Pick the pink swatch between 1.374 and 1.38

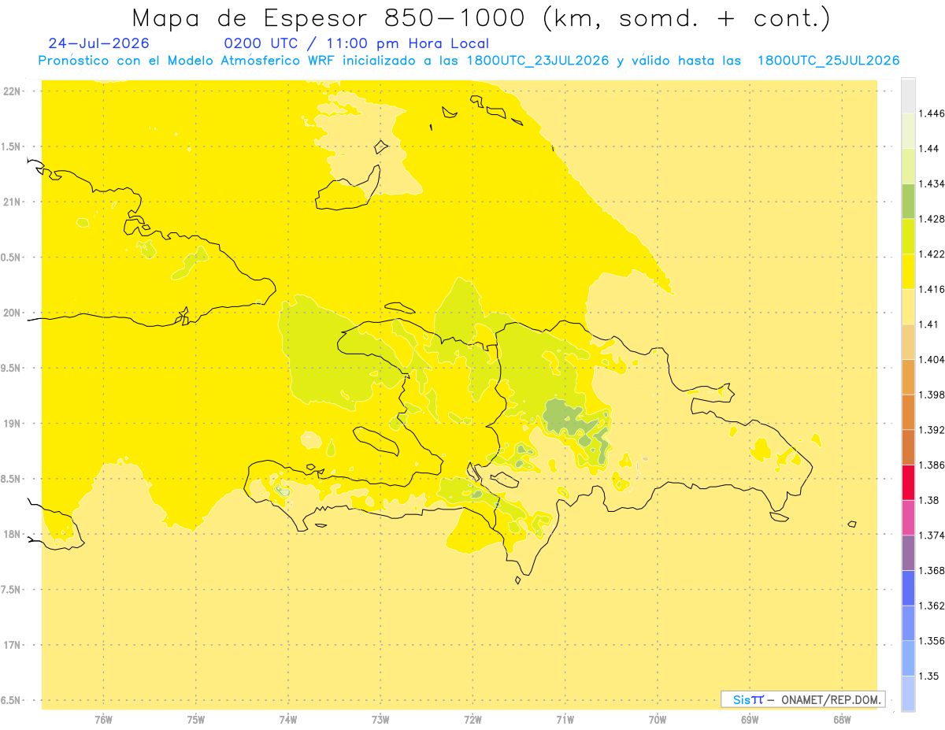pos(908,517)
